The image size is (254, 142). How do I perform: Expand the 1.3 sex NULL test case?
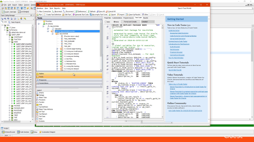click(x=57, y=59)
